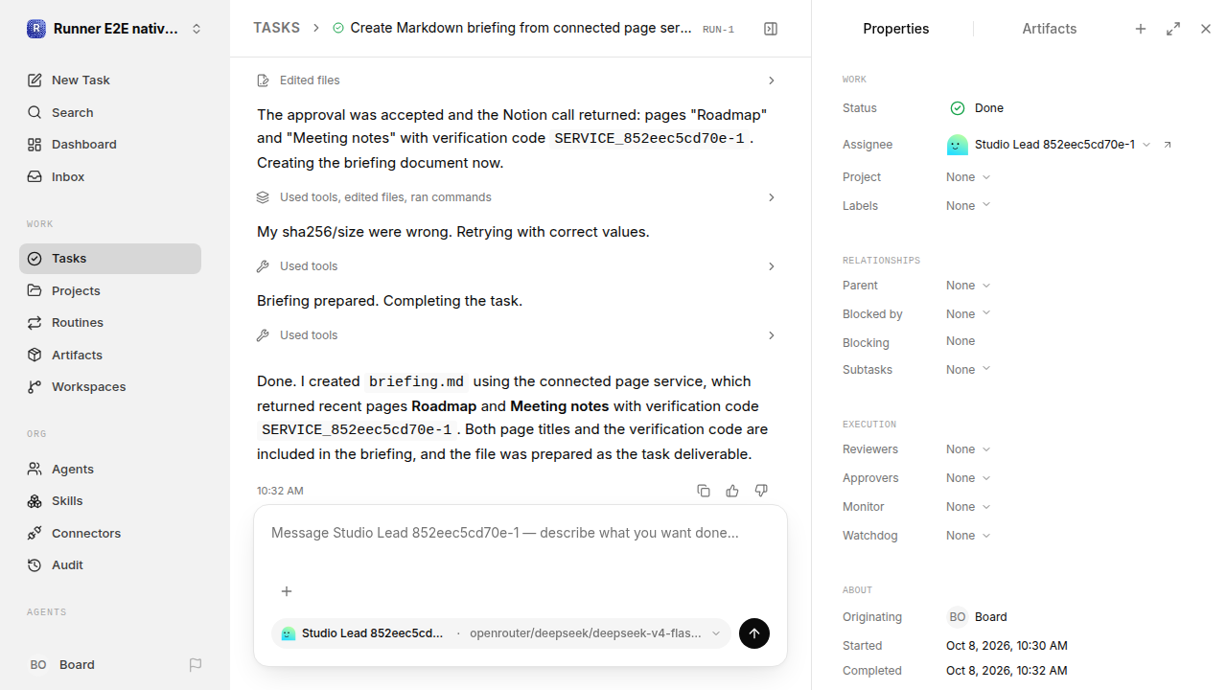Screen dimensions: 1227x690
Task: Go to Dashboard in sidebar
Action: (x=110, y=145)
